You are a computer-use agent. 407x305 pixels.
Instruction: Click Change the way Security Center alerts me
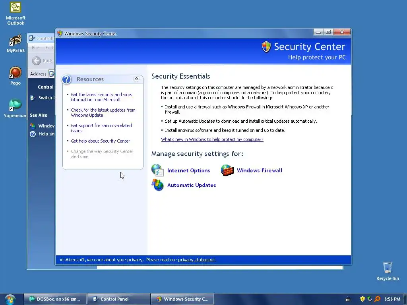pyautogui.click(x=102, y=154)
